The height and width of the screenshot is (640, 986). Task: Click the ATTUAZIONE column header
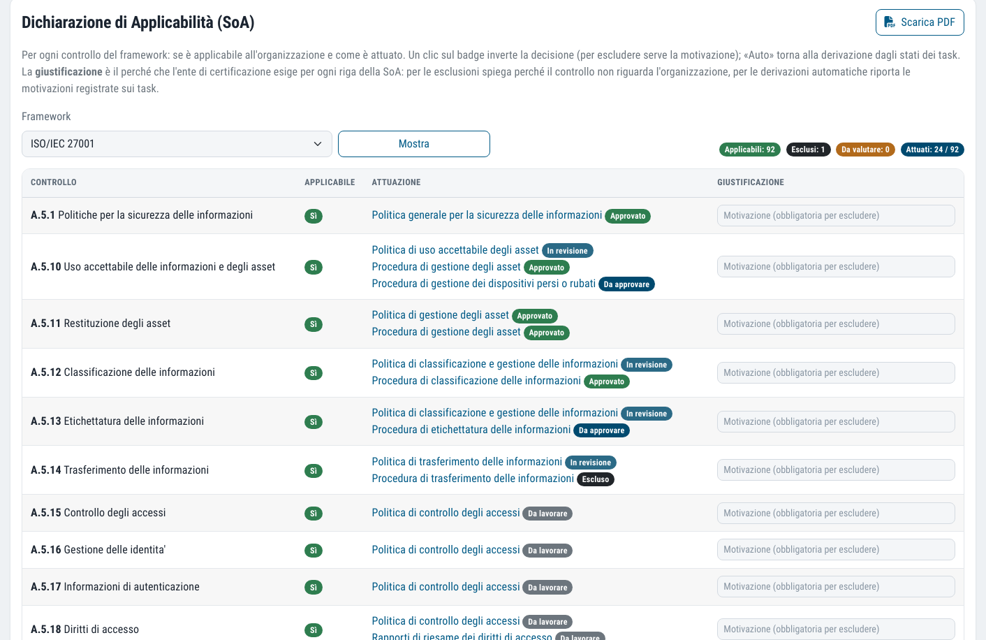[x=396, y=182]
